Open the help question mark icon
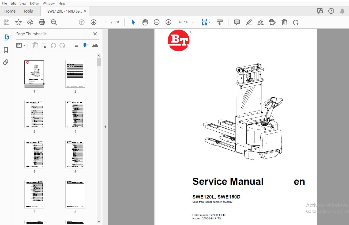 (331, 11)
